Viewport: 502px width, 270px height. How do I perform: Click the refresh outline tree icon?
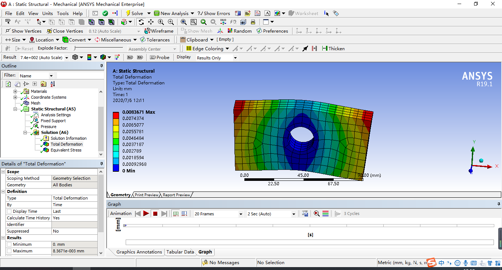pos(8,84)
